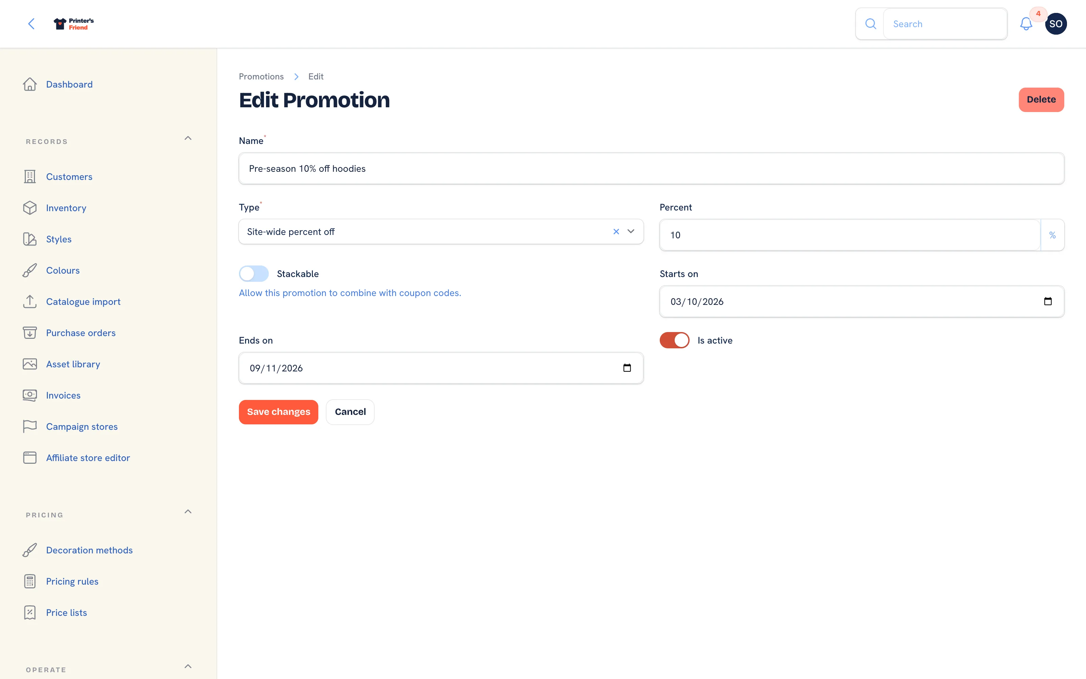
Task: Click the search magnifier icon
Action: (x=870, y=24)
